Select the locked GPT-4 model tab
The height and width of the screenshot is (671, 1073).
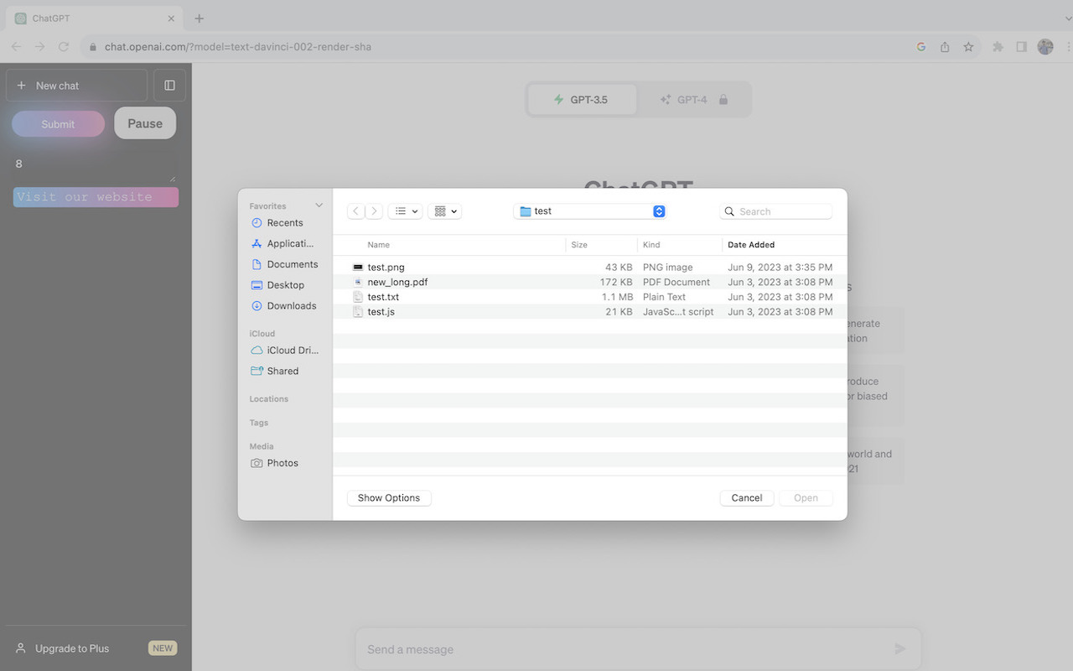pyautogui.click(x=693, y=100)
